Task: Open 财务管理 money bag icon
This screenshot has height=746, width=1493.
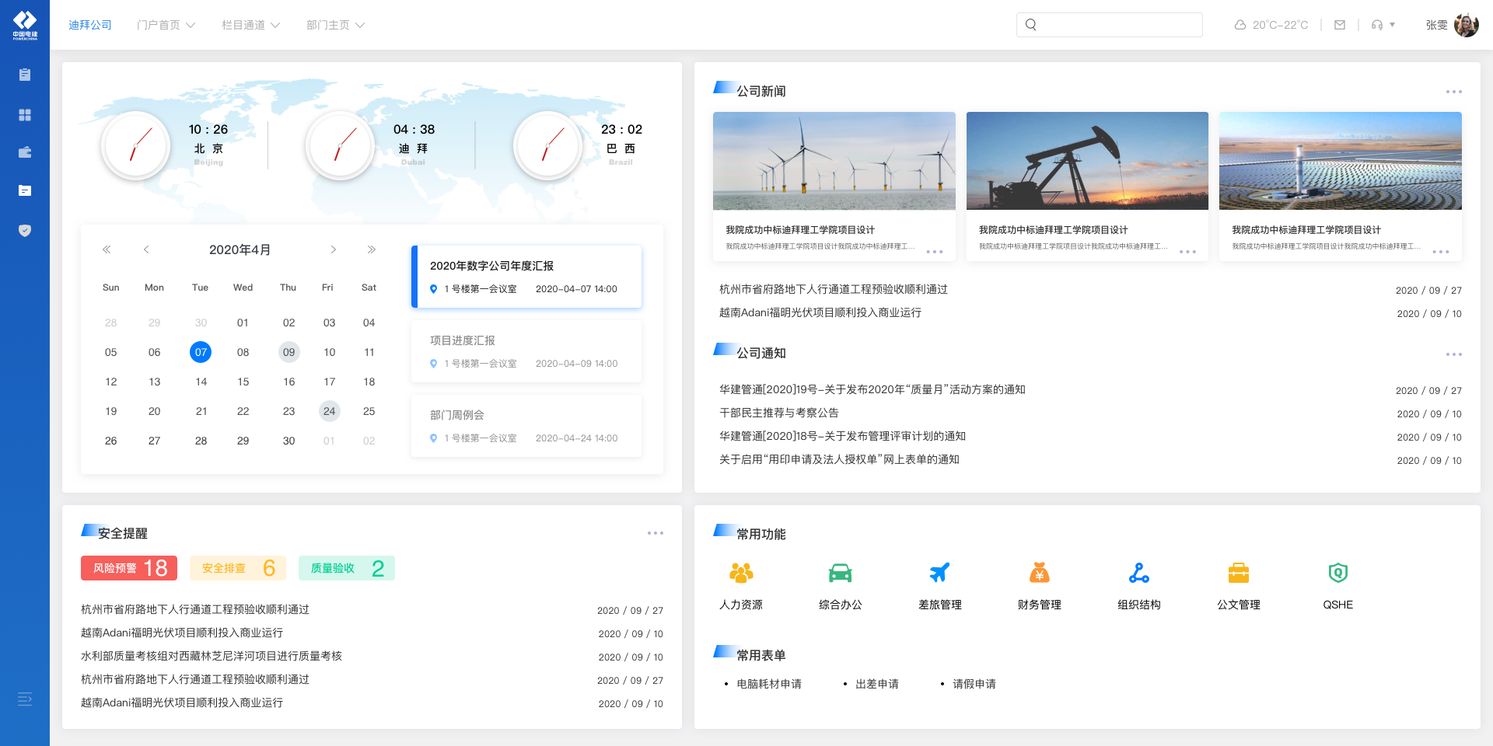Action: pos(1039,573)
